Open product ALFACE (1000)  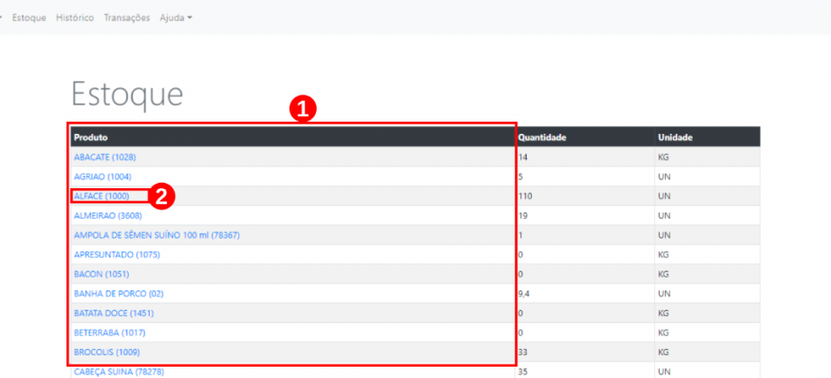(x=101, y=196)
